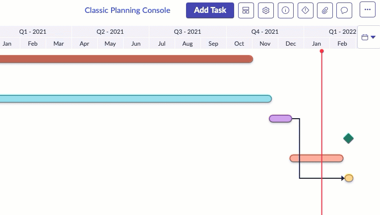Open the layout template icon
380x215 pixels.
click(246, 10)
